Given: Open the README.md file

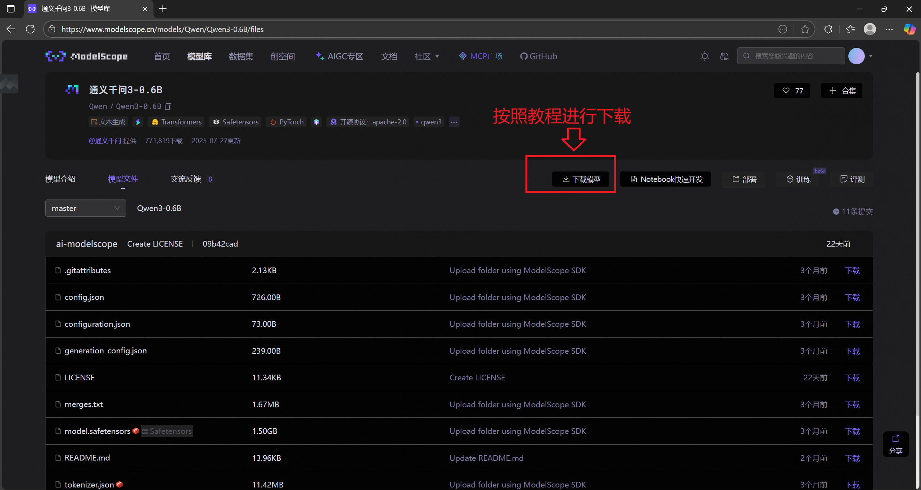Looking at the screenshot, I should tap(87, 458).
